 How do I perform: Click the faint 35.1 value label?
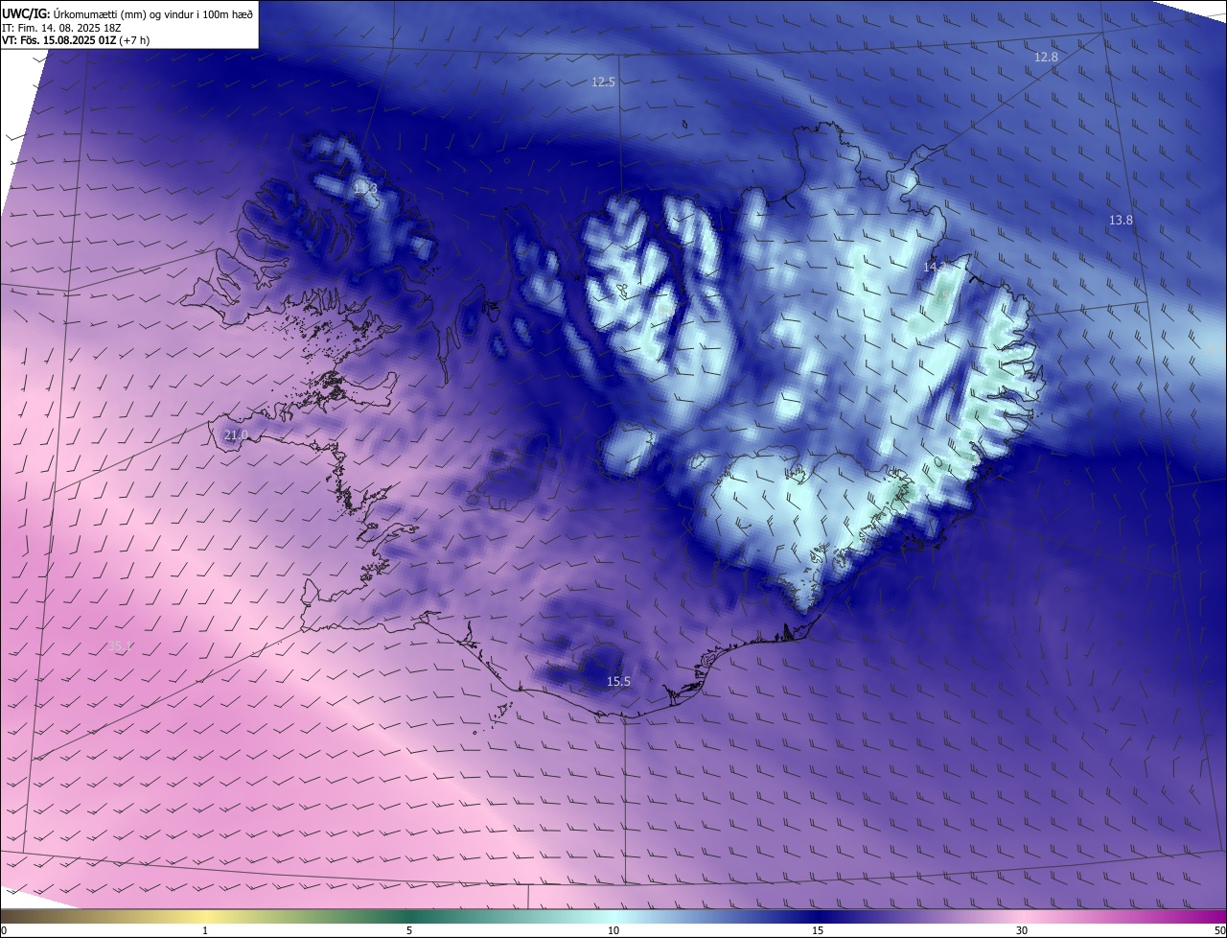[120, 646]
